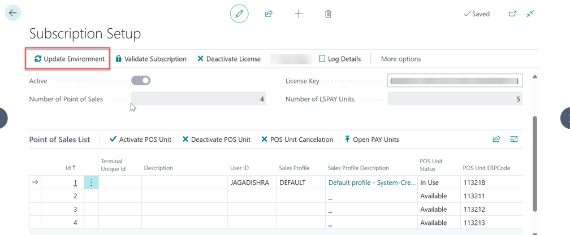570x235 pixels.
Task: Click Available status in row with 113213
Action: [x=439, y=223]
